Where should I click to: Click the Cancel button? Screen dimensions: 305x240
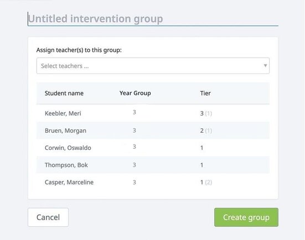point(48,217)
